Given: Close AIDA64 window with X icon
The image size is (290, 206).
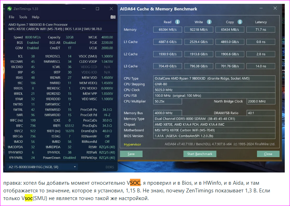Looking at the screenshot, I should 275,8.
